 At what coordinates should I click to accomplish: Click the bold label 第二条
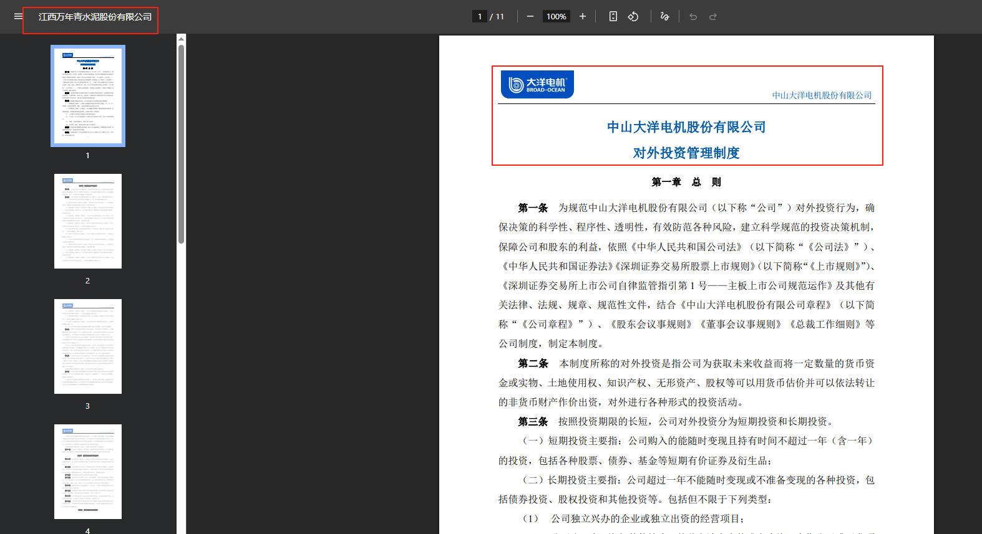(x=533, y=363)
